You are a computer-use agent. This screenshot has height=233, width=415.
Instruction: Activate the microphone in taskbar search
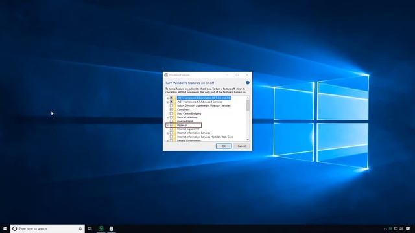[x=80, y=228]
